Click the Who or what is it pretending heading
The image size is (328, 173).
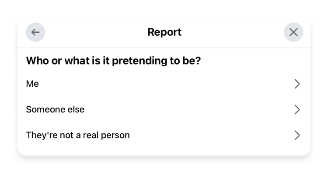click(x=113, y=61)
